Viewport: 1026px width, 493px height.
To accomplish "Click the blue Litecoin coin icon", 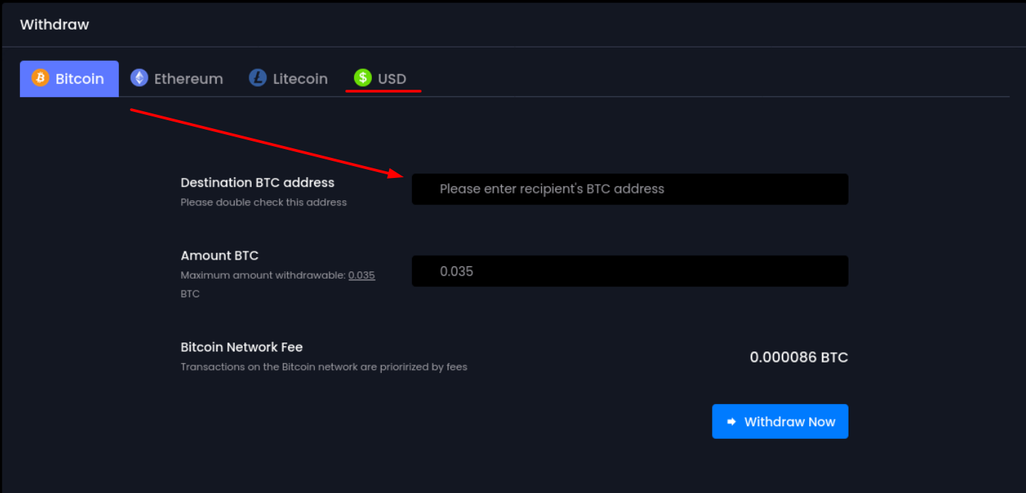I will pyautogui.click(x=258, y=78).
